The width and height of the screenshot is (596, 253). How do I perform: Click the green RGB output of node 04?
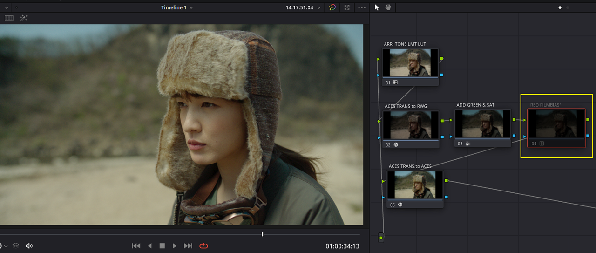coord(589,120)
